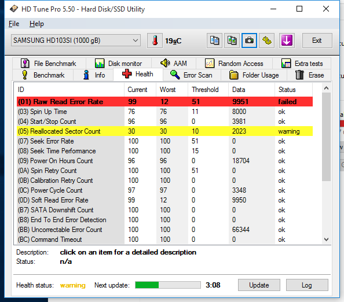This screenshot has width=344, height=302.
Task: Select the Raw Read Error Rate row
Action: (164, 102)
